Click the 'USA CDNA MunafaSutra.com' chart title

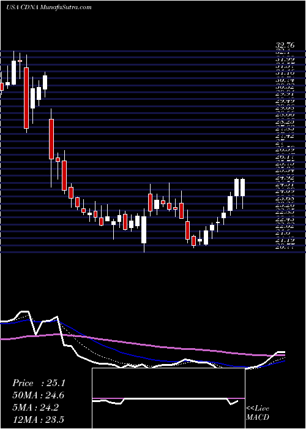49,7
